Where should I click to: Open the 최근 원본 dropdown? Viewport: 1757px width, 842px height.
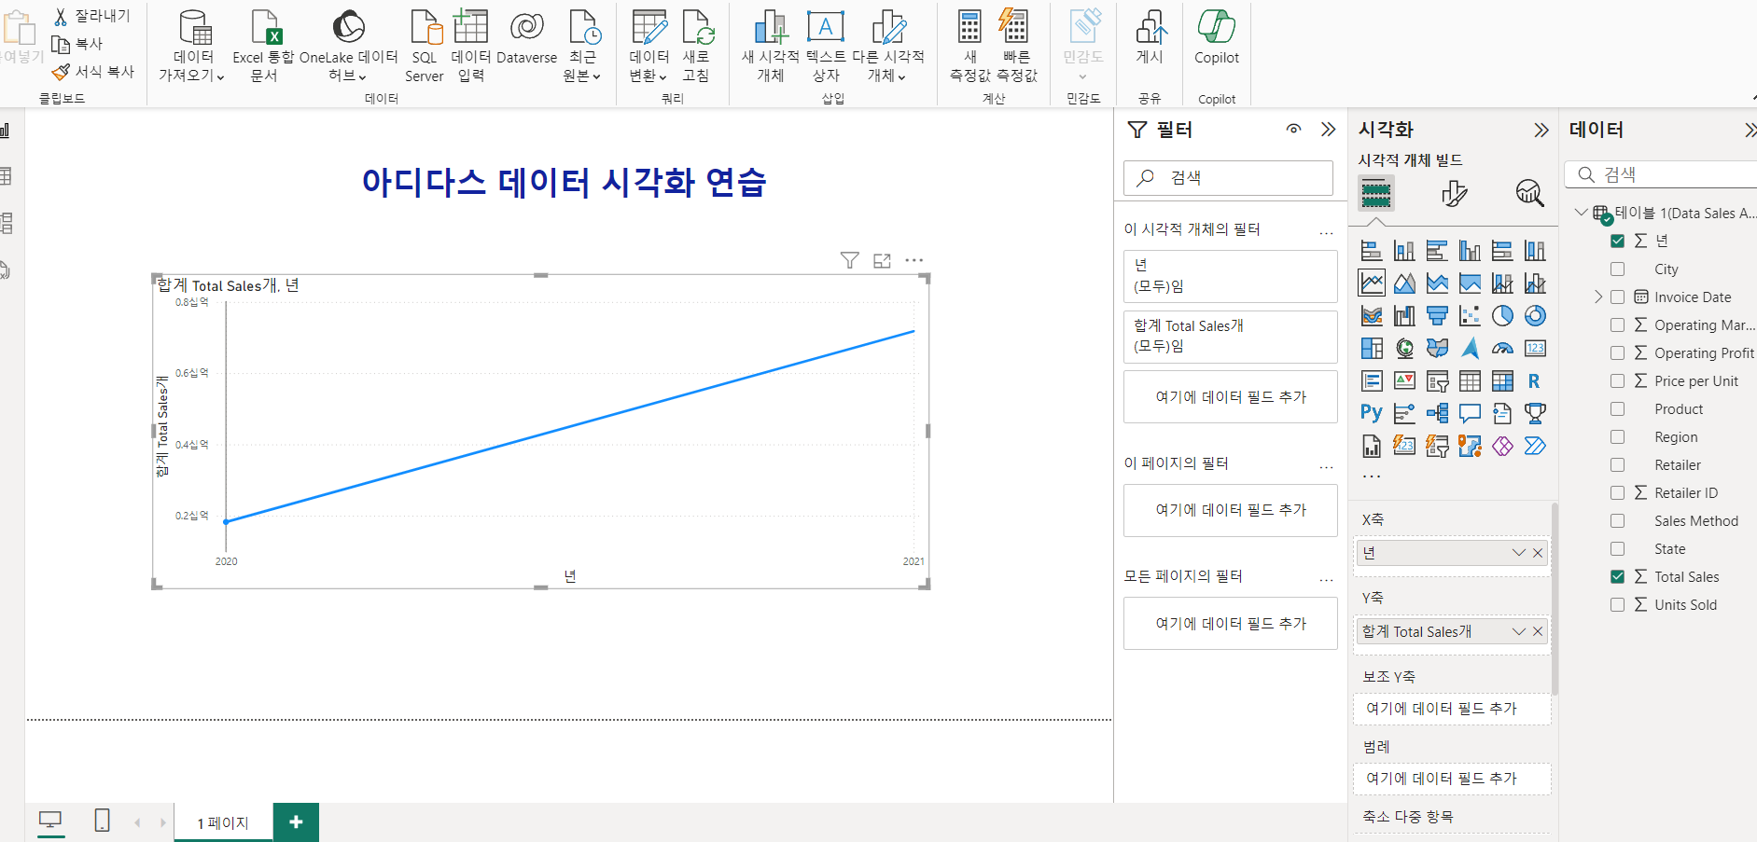[x=582, y=46]
